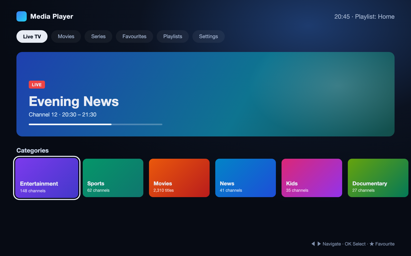The image size is (411, 256).
Task: Select the Live TV tab
Action: 32,36
